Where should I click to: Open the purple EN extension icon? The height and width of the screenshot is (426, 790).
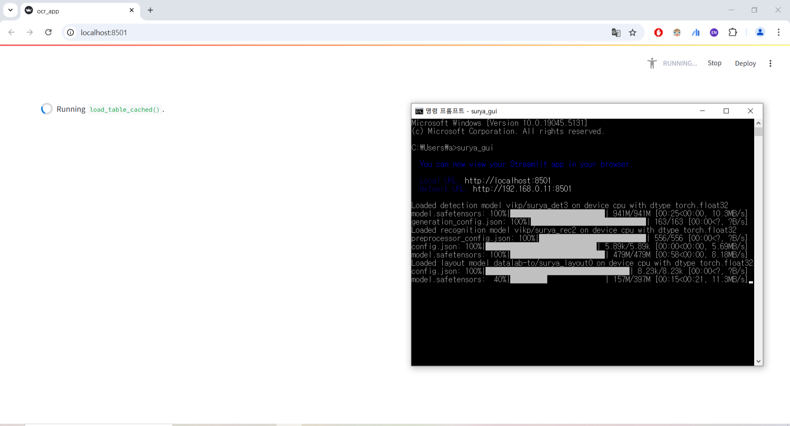pyautogui.click(x=714, y=33)
